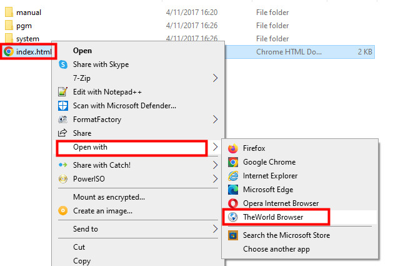This screenshot has height=266, width=393.
Task: Expand the 7-Zip submenu arrow
Action: pyautogui.click(x=216, y=78)
